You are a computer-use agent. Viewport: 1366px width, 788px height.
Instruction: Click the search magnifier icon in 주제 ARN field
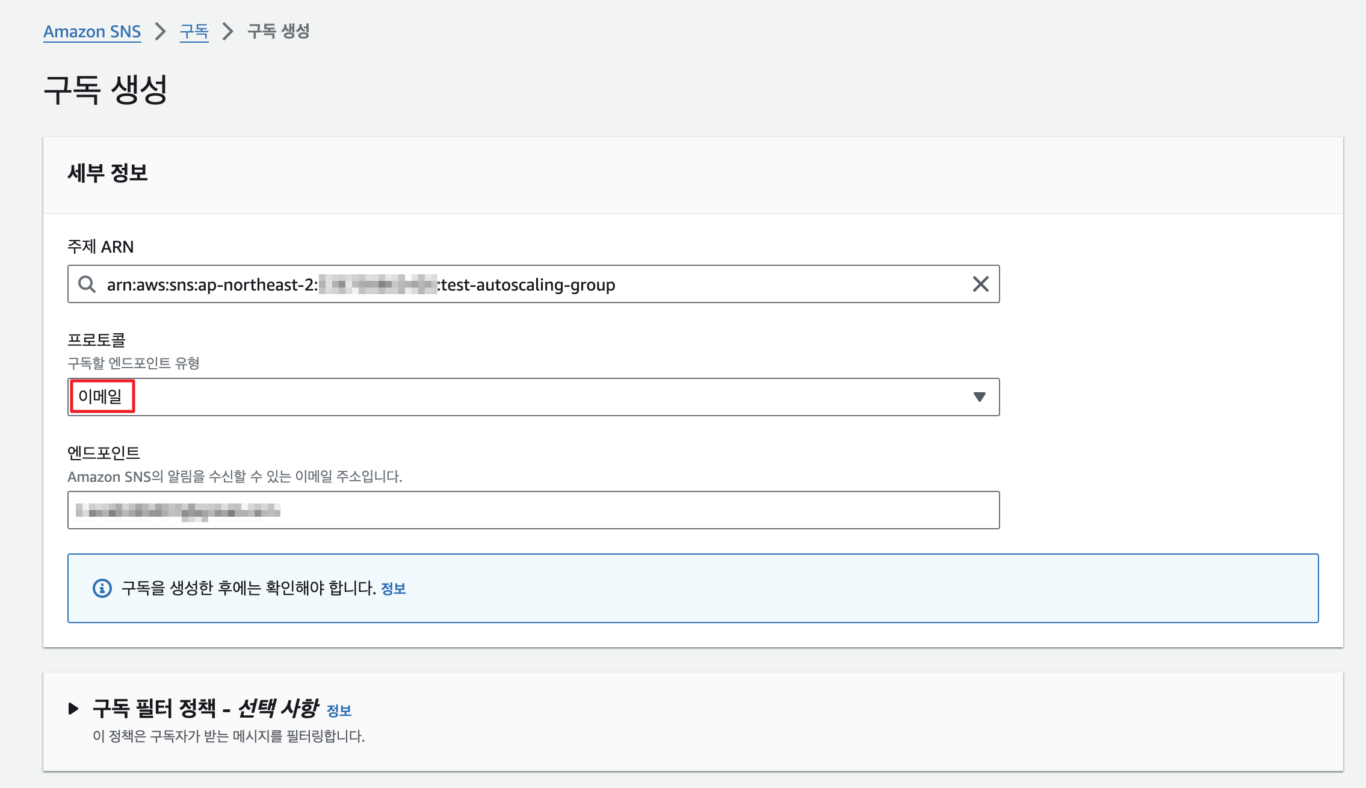(87, 284)
